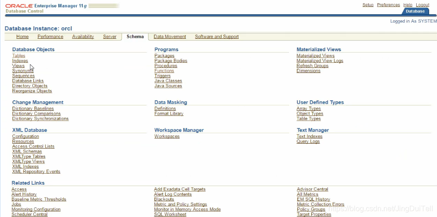The height and width of the screenshot is (217, 437).
Task: Open Dictionary Baselines link
Action: coord(33,108)
